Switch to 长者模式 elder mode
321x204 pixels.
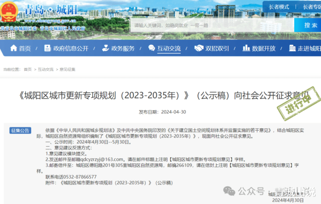[279, 7]
